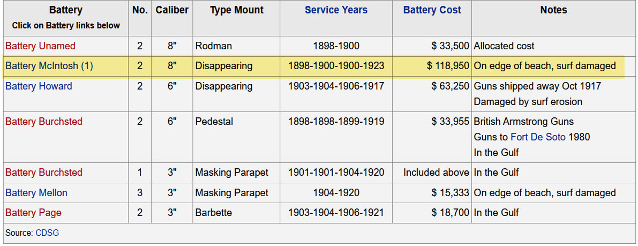Click the Caliber column header
This screenshot has width=638, height=246.
172,10
